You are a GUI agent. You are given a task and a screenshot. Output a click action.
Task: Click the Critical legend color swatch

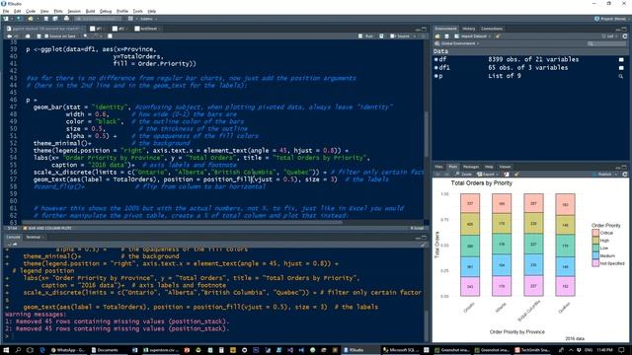(x=595, y=233)
